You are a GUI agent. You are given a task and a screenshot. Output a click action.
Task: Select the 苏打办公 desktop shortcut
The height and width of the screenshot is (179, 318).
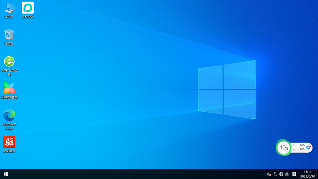[28, 11]
